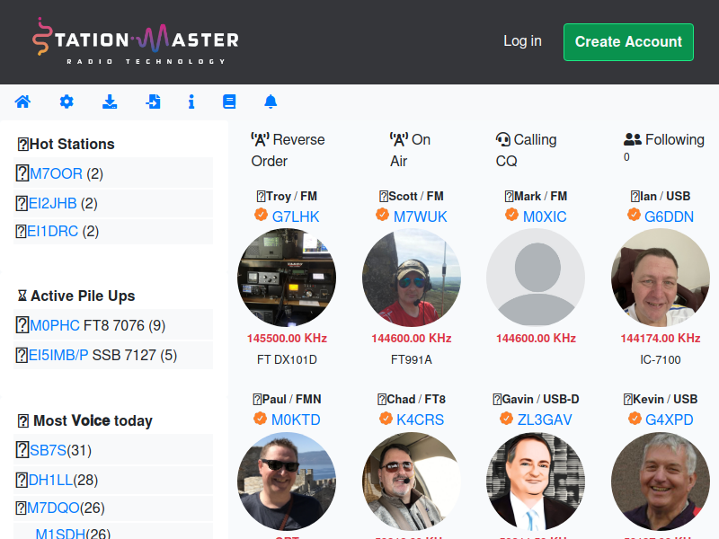Screen dimensions: 719x539
Task: Click the IC-7100 radio label
Action: [x=661, y=360]
